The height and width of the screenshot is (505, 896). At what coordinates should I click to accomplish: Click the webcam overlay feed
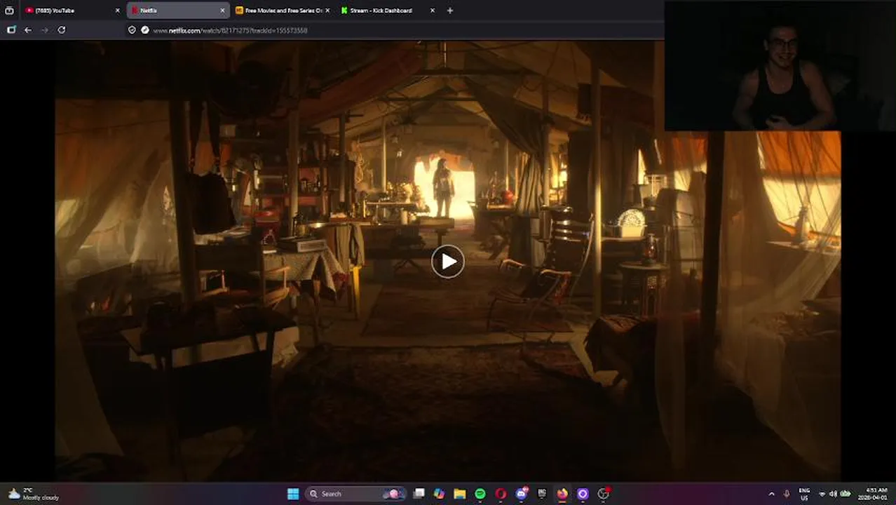tap(780, 66)
